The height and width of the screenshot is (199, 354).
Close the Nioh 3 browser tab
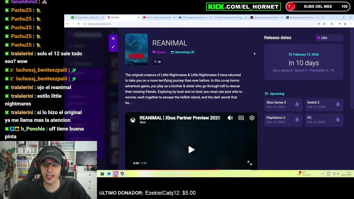pyautogui.click(x=174, y=17)
